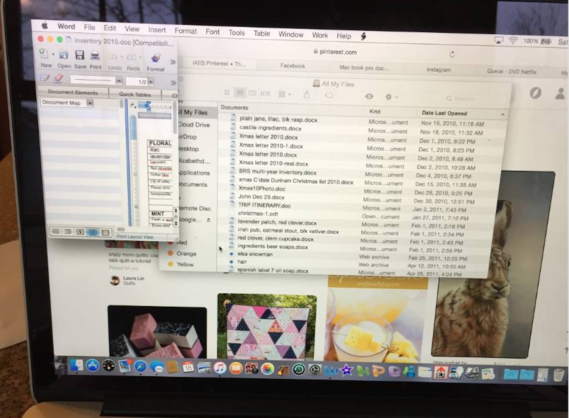The image size is (569, 418).
Task: Click the Finder Quick Look eye icon
Action: (x=369, y=96)
